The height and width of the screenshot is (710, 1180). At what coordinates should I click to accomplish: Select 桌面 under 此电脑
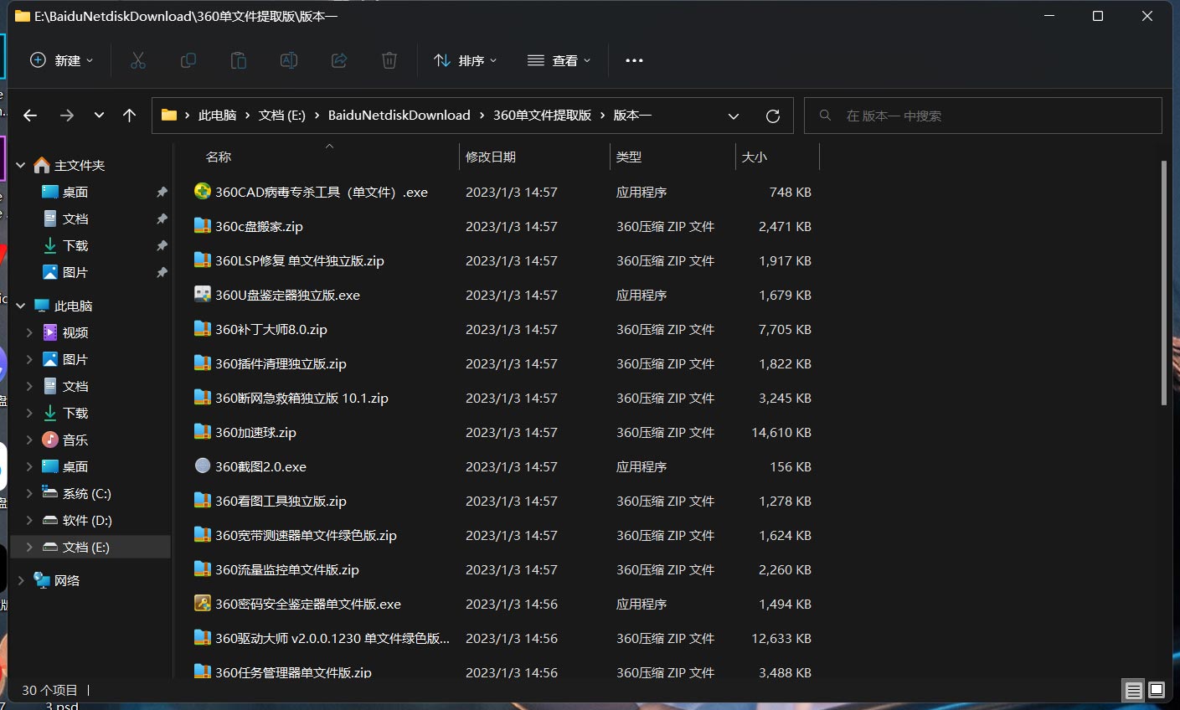(x=75, y=466)
